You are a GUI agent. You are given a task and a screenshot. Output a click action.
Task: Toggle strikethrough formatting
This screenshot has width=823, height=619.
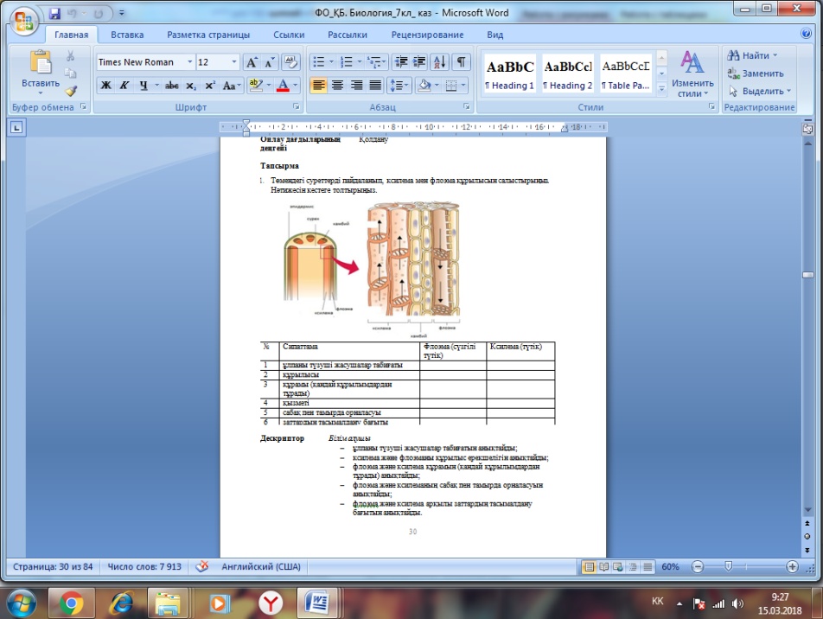click(172, 85)
